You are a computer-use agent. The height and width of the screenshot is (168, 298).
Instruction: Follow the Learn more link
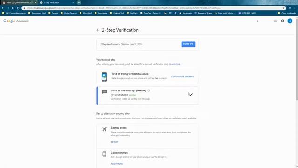175,64
